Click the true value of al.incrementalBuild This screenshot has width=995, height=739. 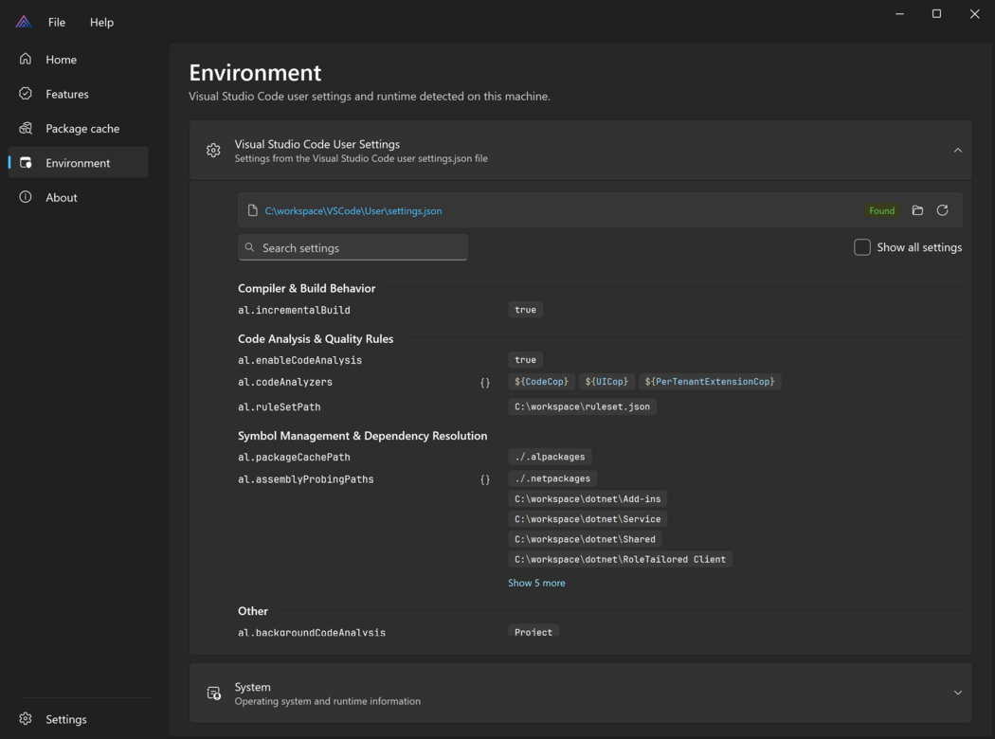(x=525, y=310)
